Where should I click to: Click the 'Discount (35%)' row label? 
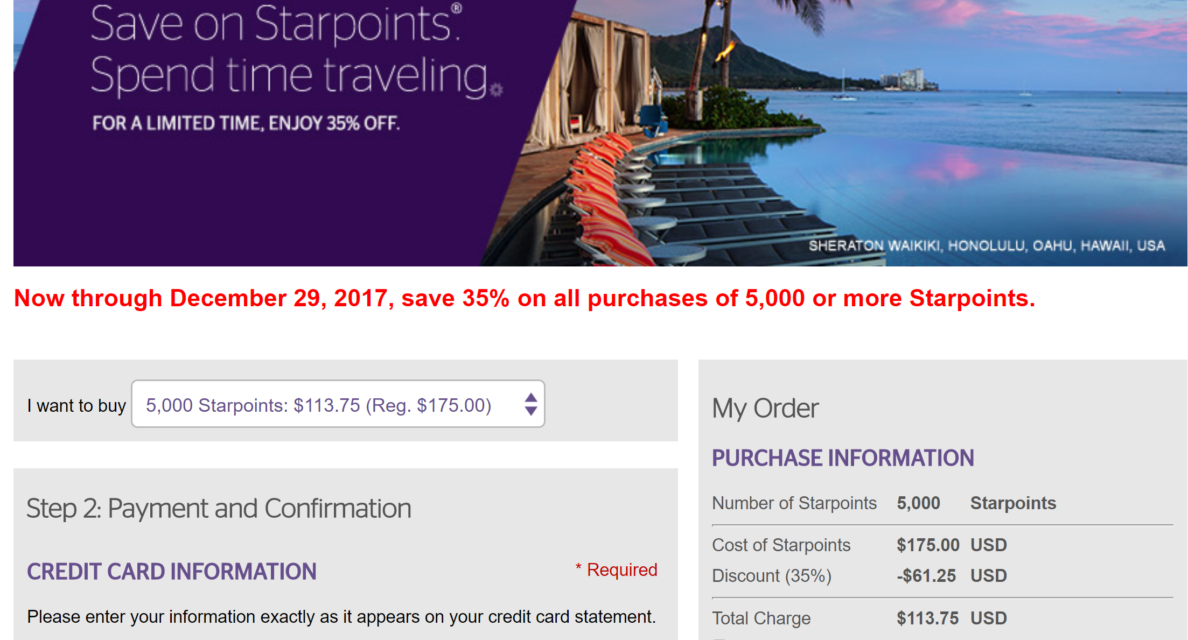pos(771,576)
